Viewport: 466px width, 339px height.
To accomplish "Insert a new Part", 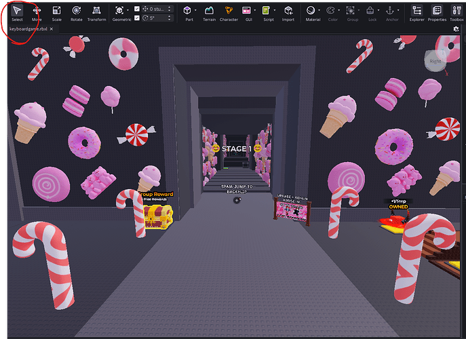I will pos(187,10).
